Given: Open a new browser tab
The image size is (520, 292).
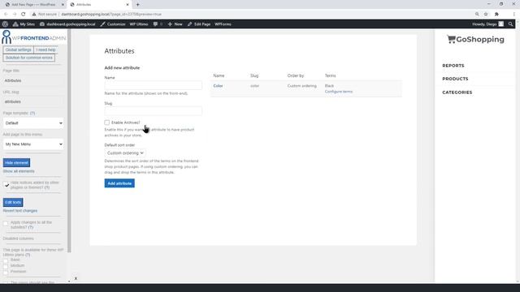Looking at the screenshot, I should tap(137, 5).
